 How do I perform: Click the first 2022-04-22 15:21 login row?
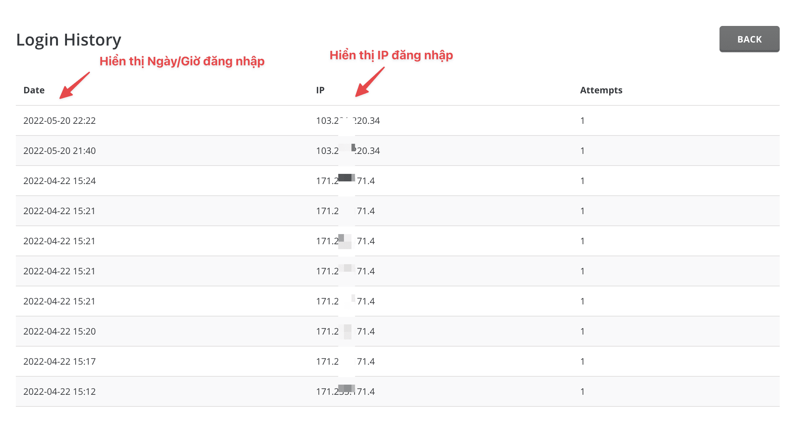(59, 211)
